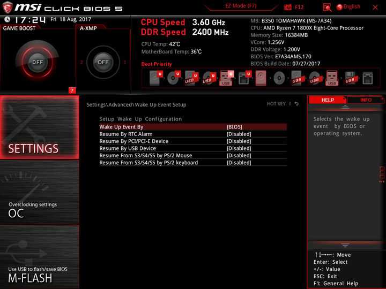Click the BIOS Build Date 07/27/2017 text
Screen dimensions: 386x289
pyautogui.click(x=285, y=64)
